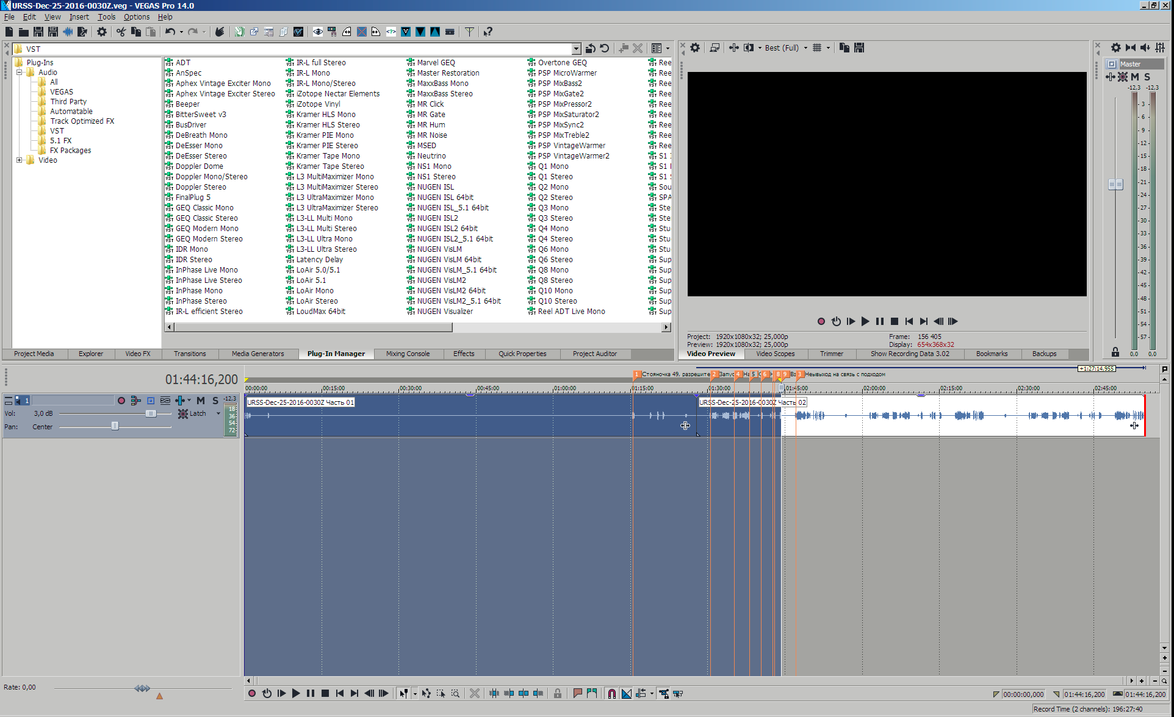
Task: Click the Cut scissors icon
Action: [x=121, y=32]
